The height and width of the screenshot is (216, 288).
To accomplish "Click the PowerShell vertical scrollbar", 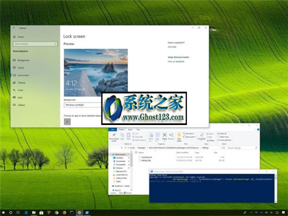I will tap(275, 188).
